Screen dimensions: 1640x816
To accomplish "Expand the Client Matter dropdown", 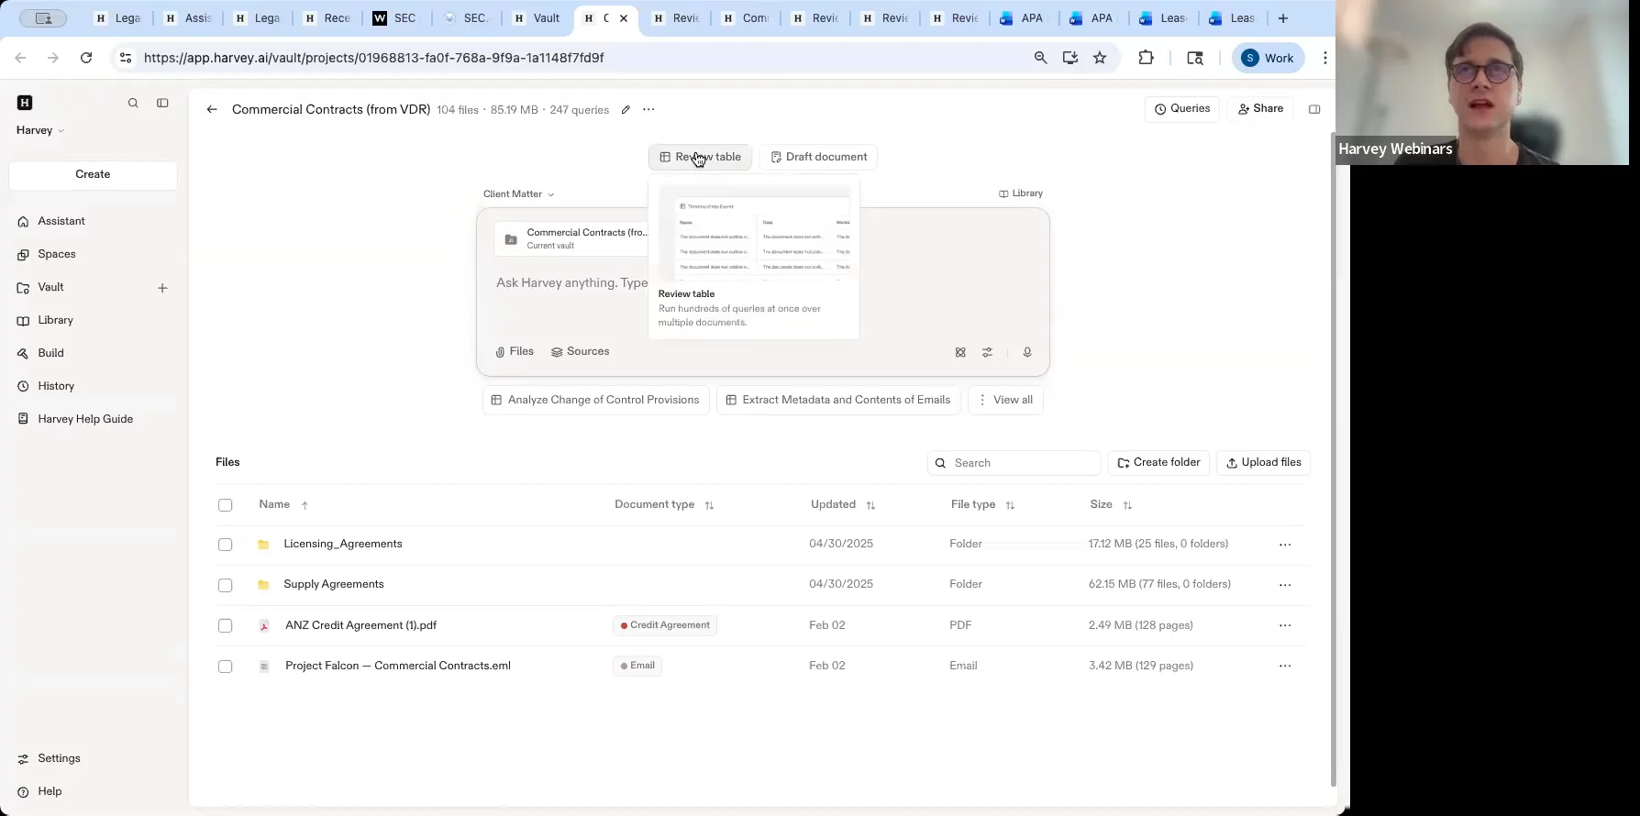I will pyautogui.click(x=518, y=194).
